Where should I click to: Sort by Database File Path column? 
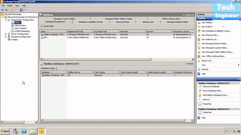coord(79,31)
